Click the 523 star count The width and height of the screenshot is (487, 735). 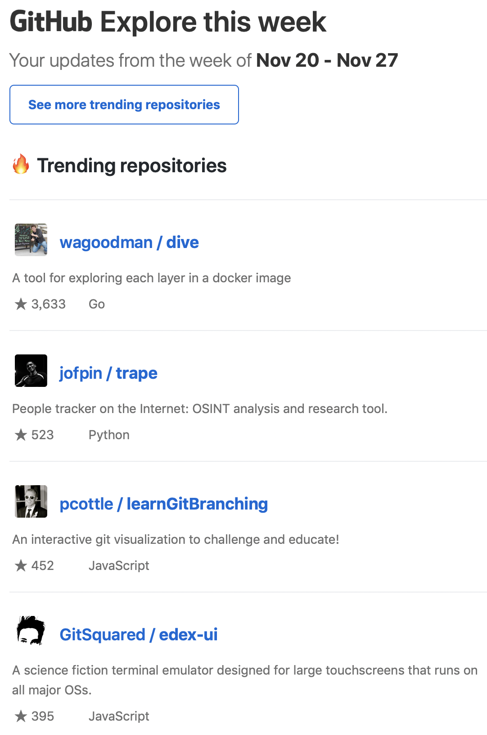tap(43, 435)
